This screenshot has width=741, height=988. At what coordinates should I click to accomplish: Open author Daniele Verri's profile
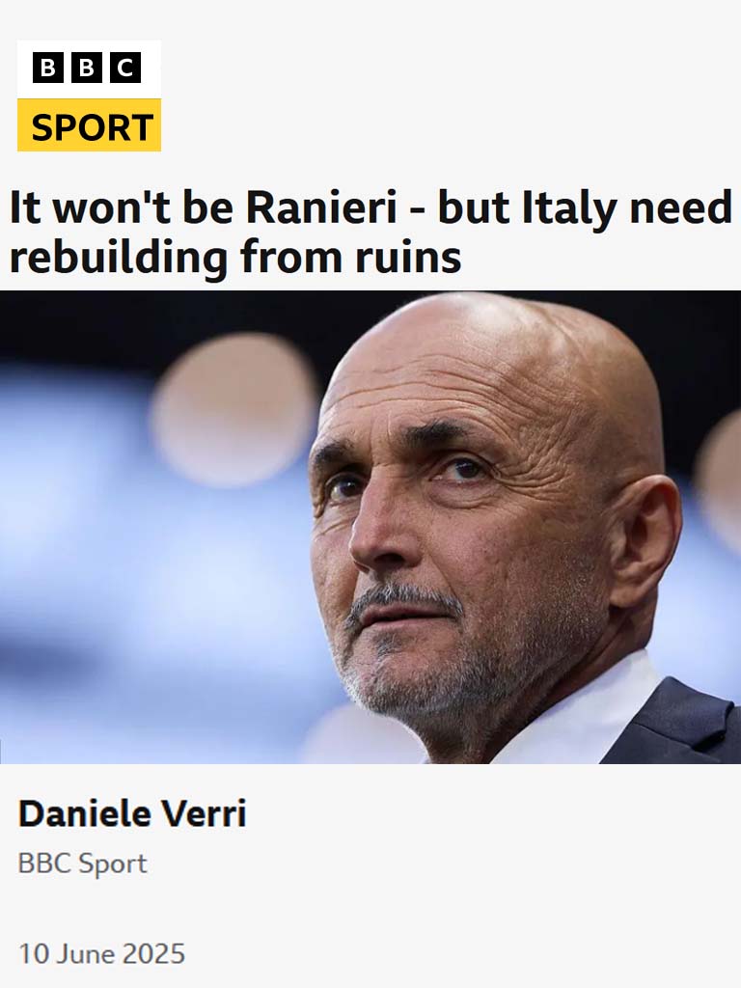(132, 813)
